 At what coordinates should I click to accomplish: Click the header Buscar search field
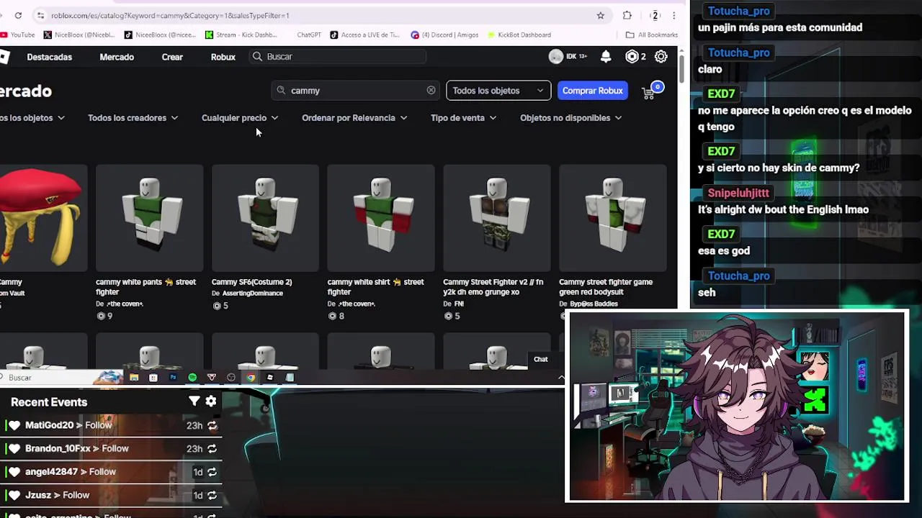click(339, 57)
